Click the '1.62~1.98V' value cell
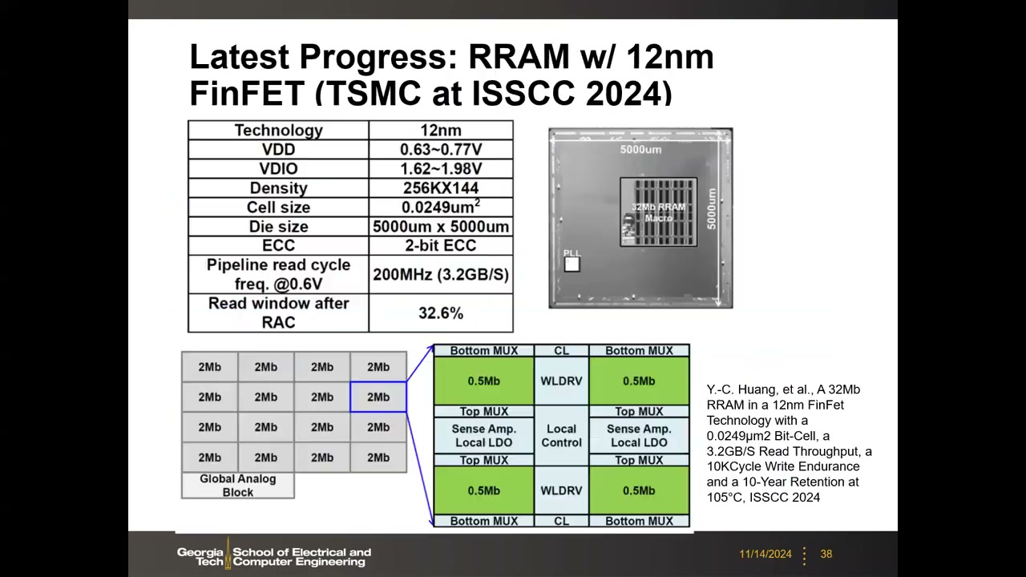Screen dimensions: 1026x577 coord(441,169)
